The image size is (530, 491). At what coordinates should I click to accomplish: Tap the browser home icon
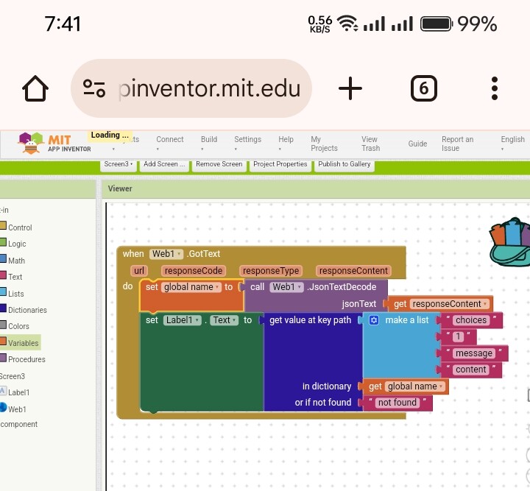[35, 88]
